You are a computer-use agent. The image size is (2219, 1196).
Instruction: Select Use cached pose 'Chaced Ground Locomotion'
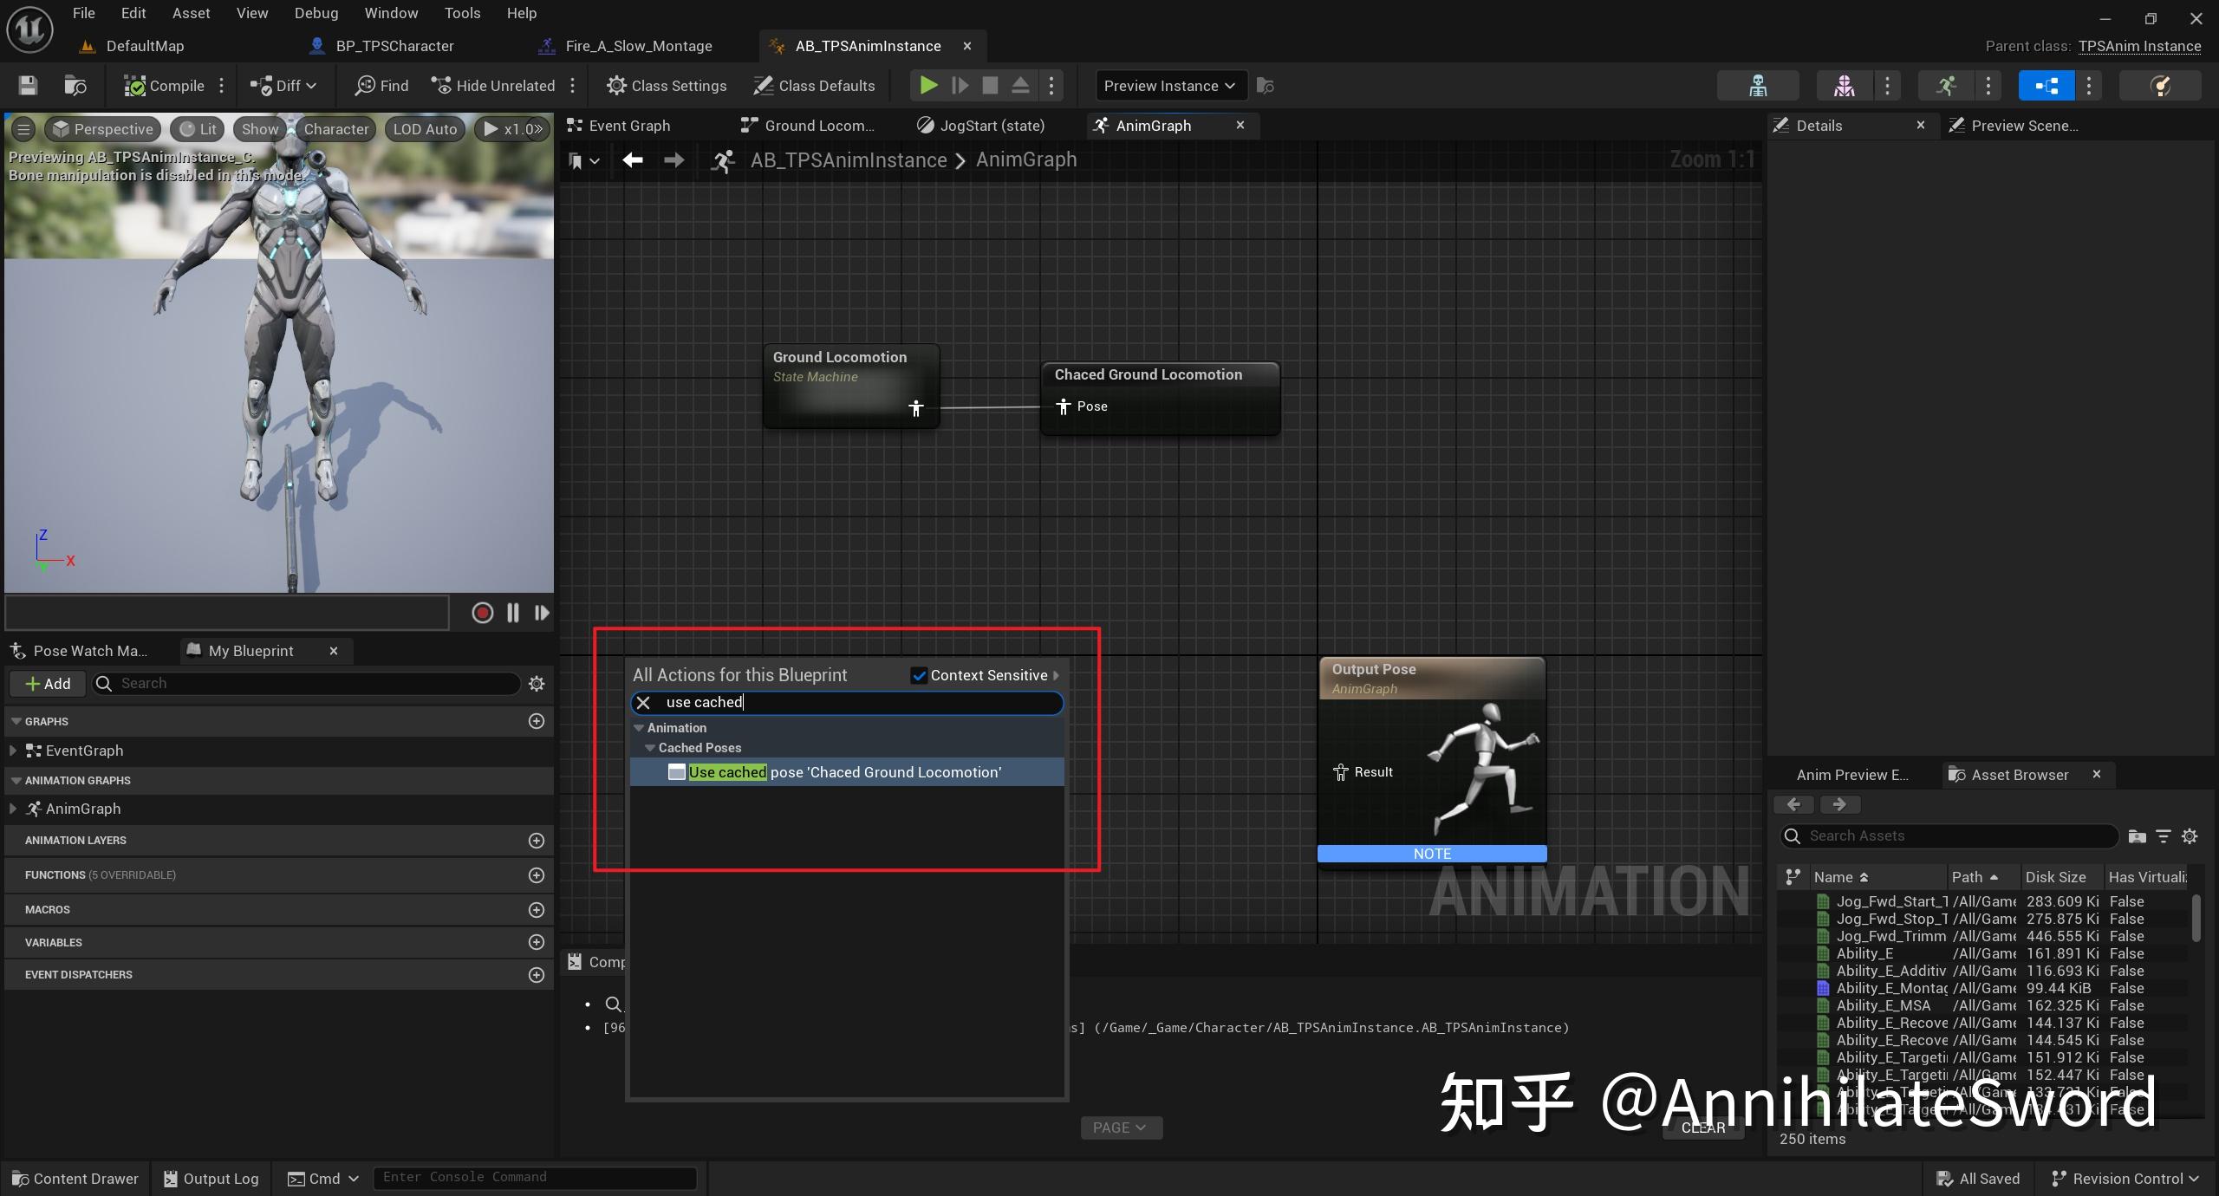tap(845, 772)
